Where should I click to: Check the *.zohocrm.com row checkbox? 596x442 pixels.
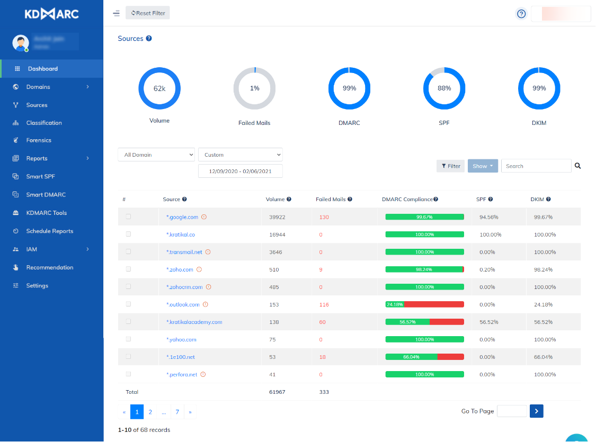tap(129, 287)
